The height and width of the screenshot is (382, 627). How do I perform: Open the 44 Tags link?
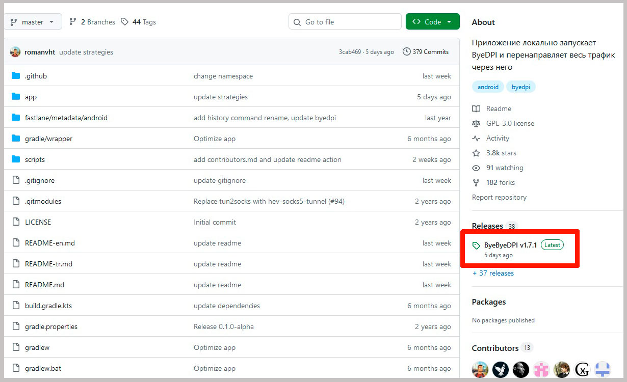pos(139,22)
